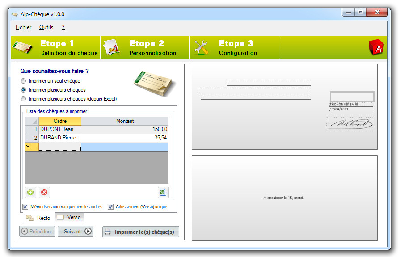Click the green add cheque icon
Image resolution: width=400 pixels, height=257 pixels.
coord(30,192)
